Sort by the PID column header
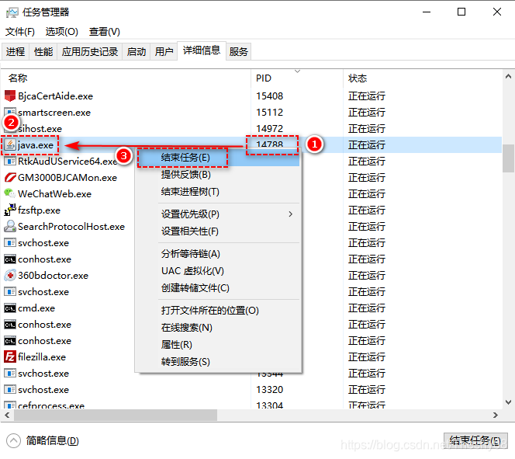The height and width of the screenshot is (459, 515). tap(297, 78)
